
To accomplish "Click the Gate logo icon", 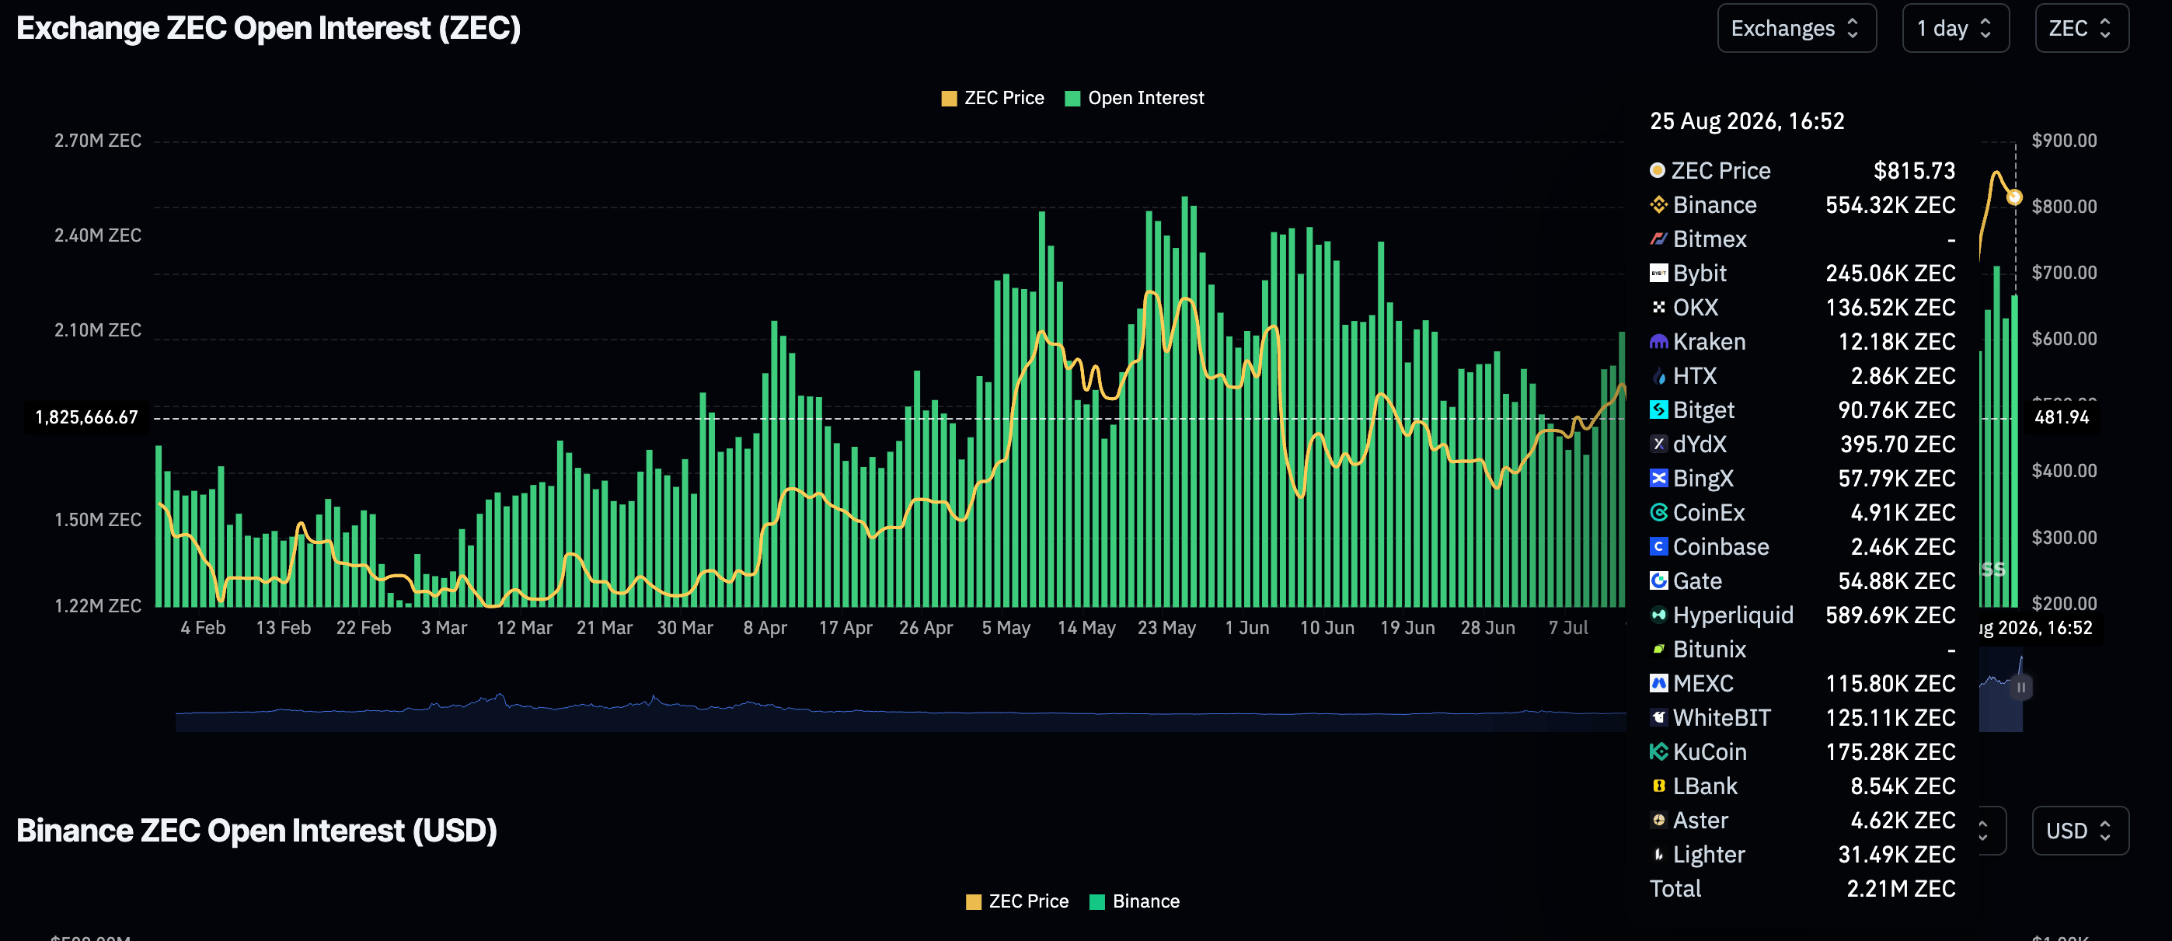I will pos(1658,581).
